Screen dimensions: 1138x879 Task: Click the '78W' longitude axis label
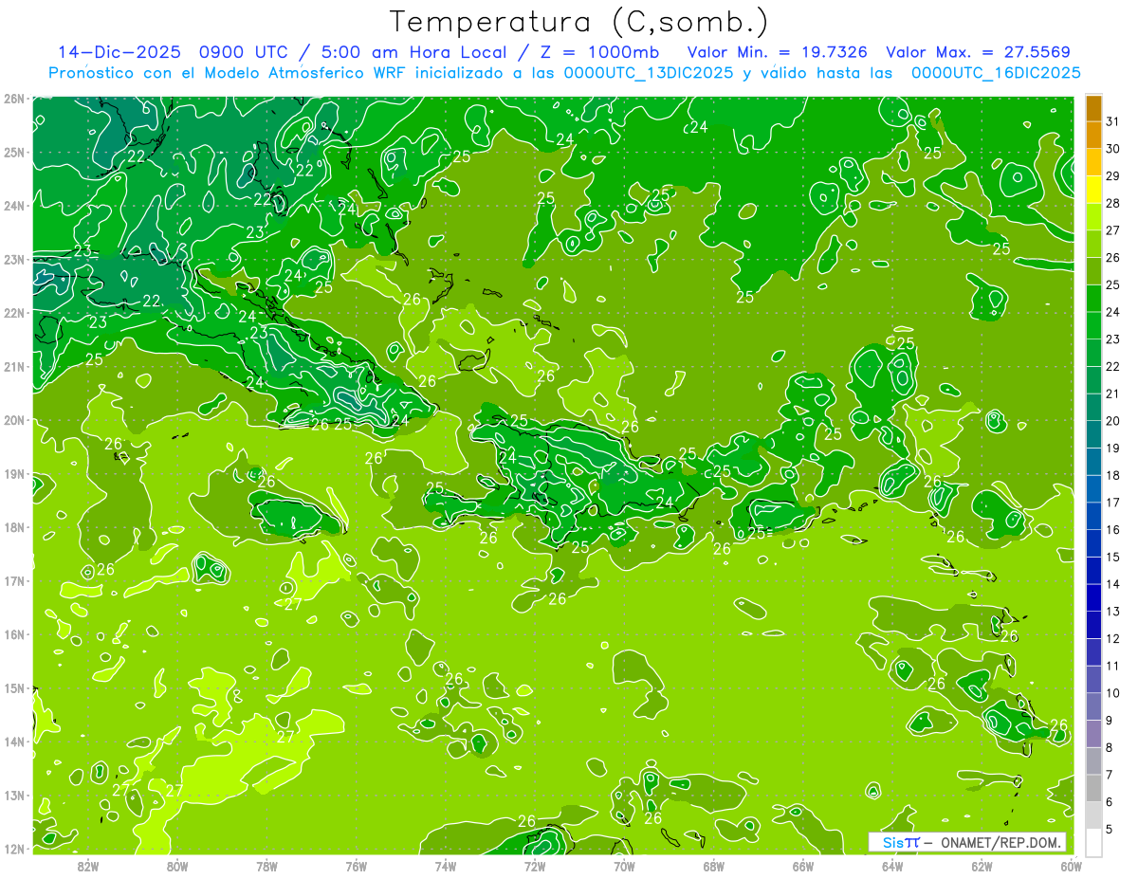[x=266, y=866]
